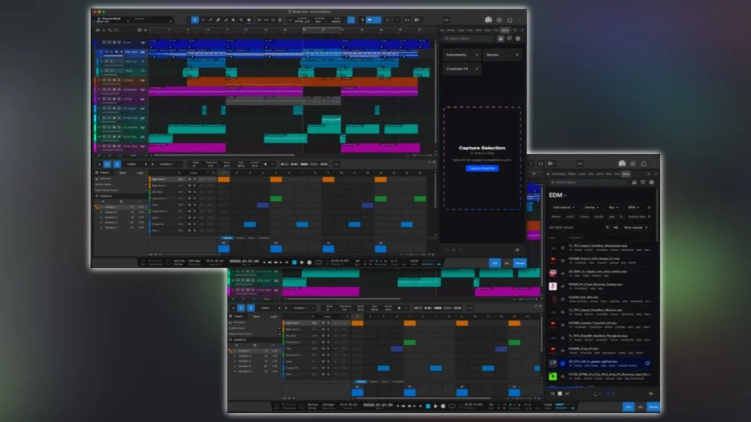Click Load in the top-left pattern editor
The image size is (751, 422).
(140, 173)
